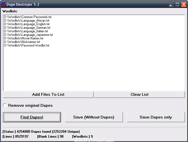This screenshot has height=142, width=188.
Task: Select Language_German.txt entry
Action: 27,28
